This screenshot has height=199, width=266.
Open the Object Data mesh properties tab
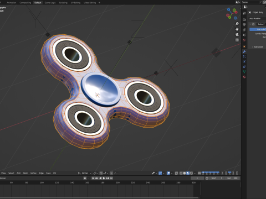pyautogui.click(x=244, y=72)
